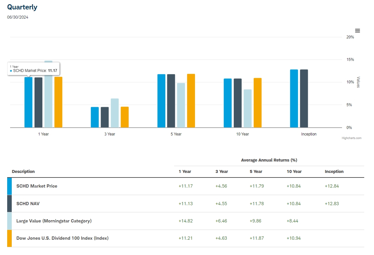Viewport: 374px width, 255px height.
Task: Click the orange Dow Jones index color swatch
Action: (x=9, y=238)
